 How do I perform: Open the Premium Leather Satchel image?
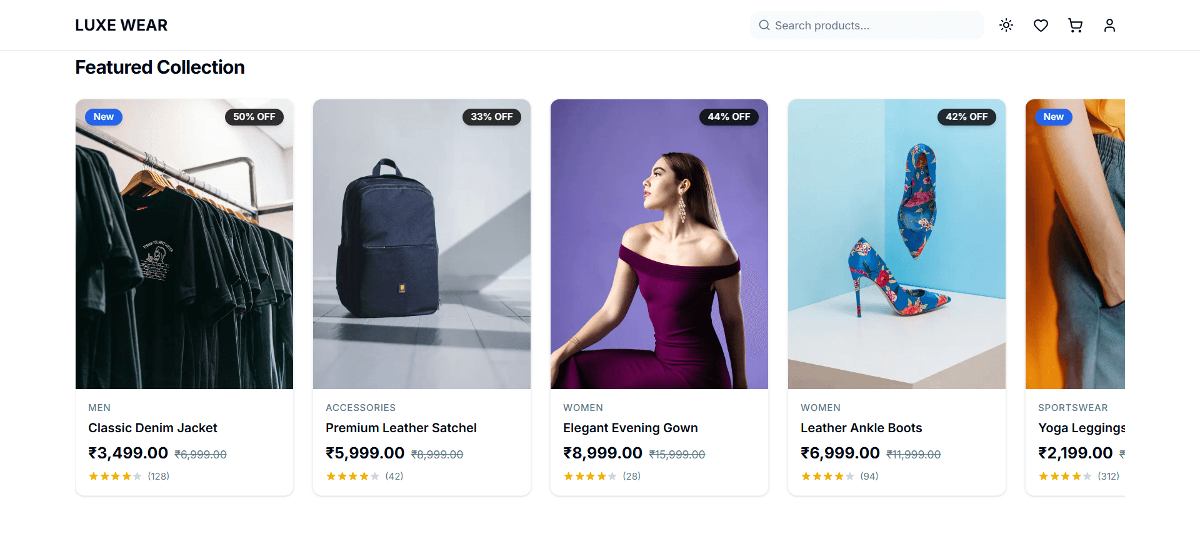click(x=422, y=250)
